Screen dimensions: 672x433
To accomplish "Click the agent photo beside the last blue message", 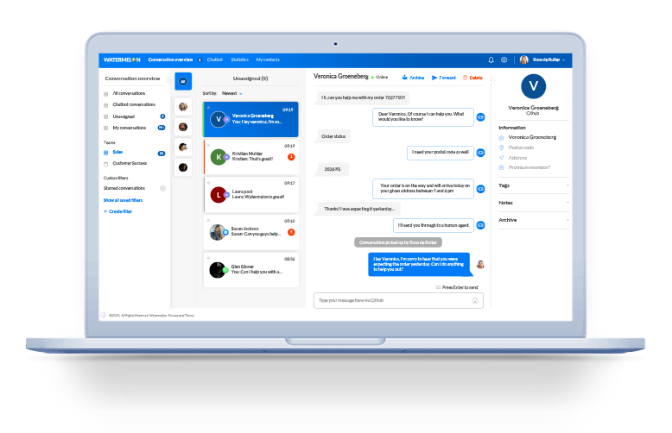I will point(480,265).
